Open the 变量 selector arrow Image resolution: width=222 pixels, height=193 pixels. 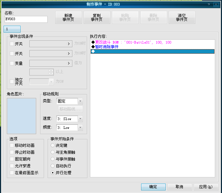(69, 63)
